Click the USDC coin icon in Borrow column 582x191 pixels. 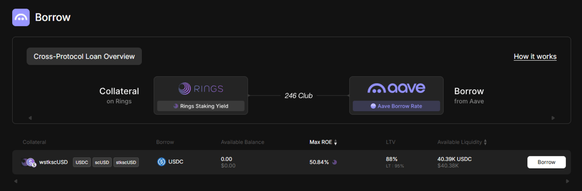[161, 162]
